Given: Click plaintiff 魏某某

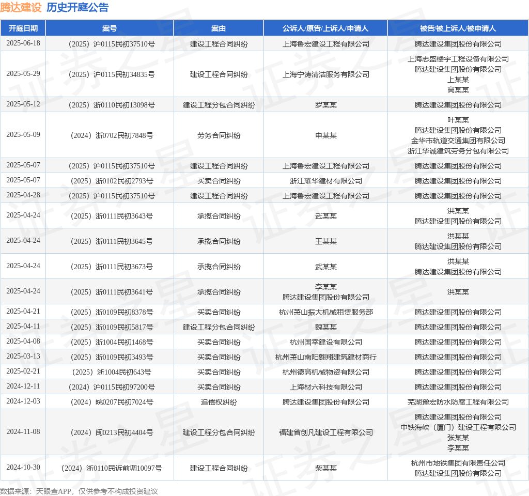Looking at the screenshot, I should [326, 327].
